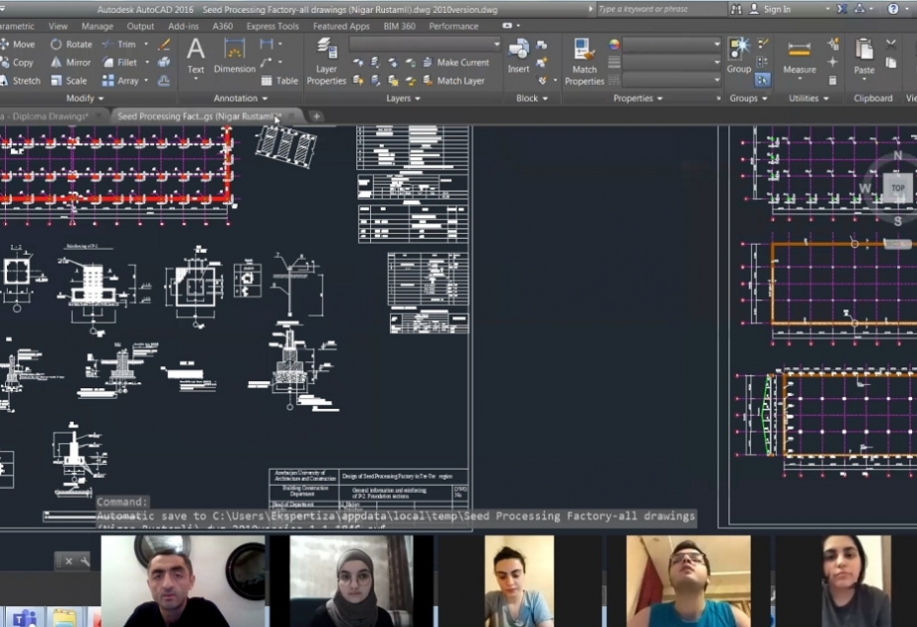Click the Group tool icon
Screen dimensions: 917x627
739,56
